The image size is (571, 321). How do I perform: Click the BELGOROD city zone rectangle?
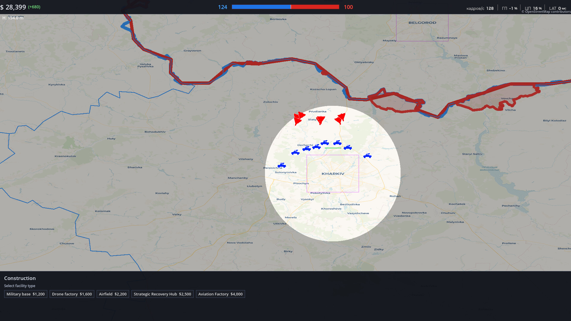422,28
